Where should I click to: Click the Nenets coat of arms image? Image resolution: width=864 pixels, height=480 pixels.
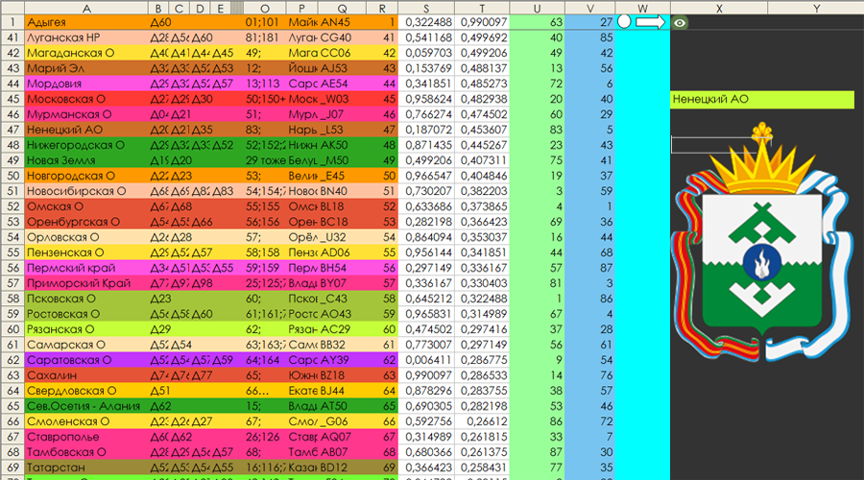point(762,243)
